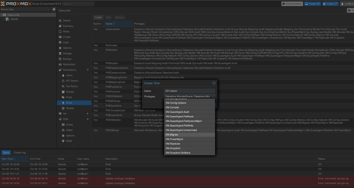Screen dimensions: 354x188
Task: Click the Create CT button
Action: click(330, 4)
